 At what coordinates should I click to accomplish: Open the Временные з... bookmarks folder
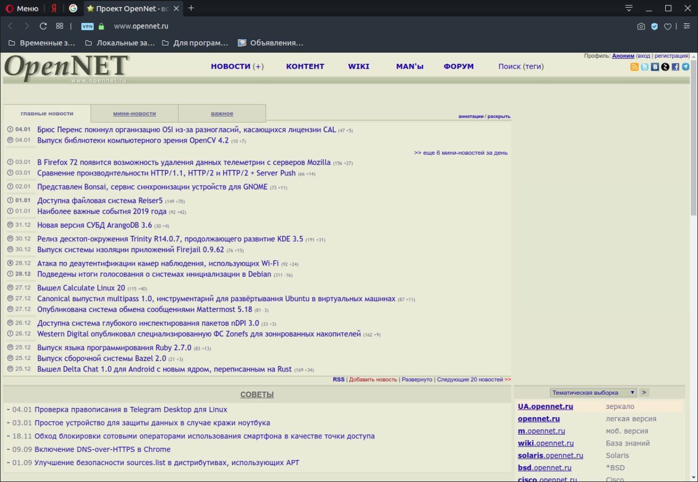point(43,43)
